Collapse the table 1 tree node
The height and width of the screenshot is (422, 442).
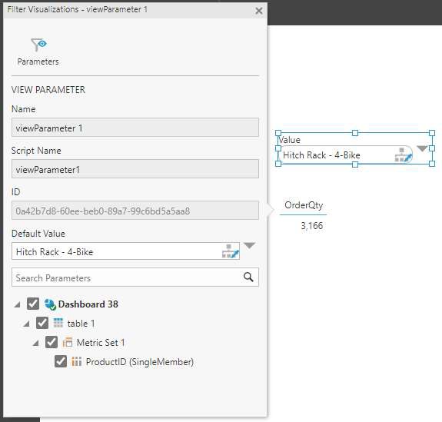point(27,324)
